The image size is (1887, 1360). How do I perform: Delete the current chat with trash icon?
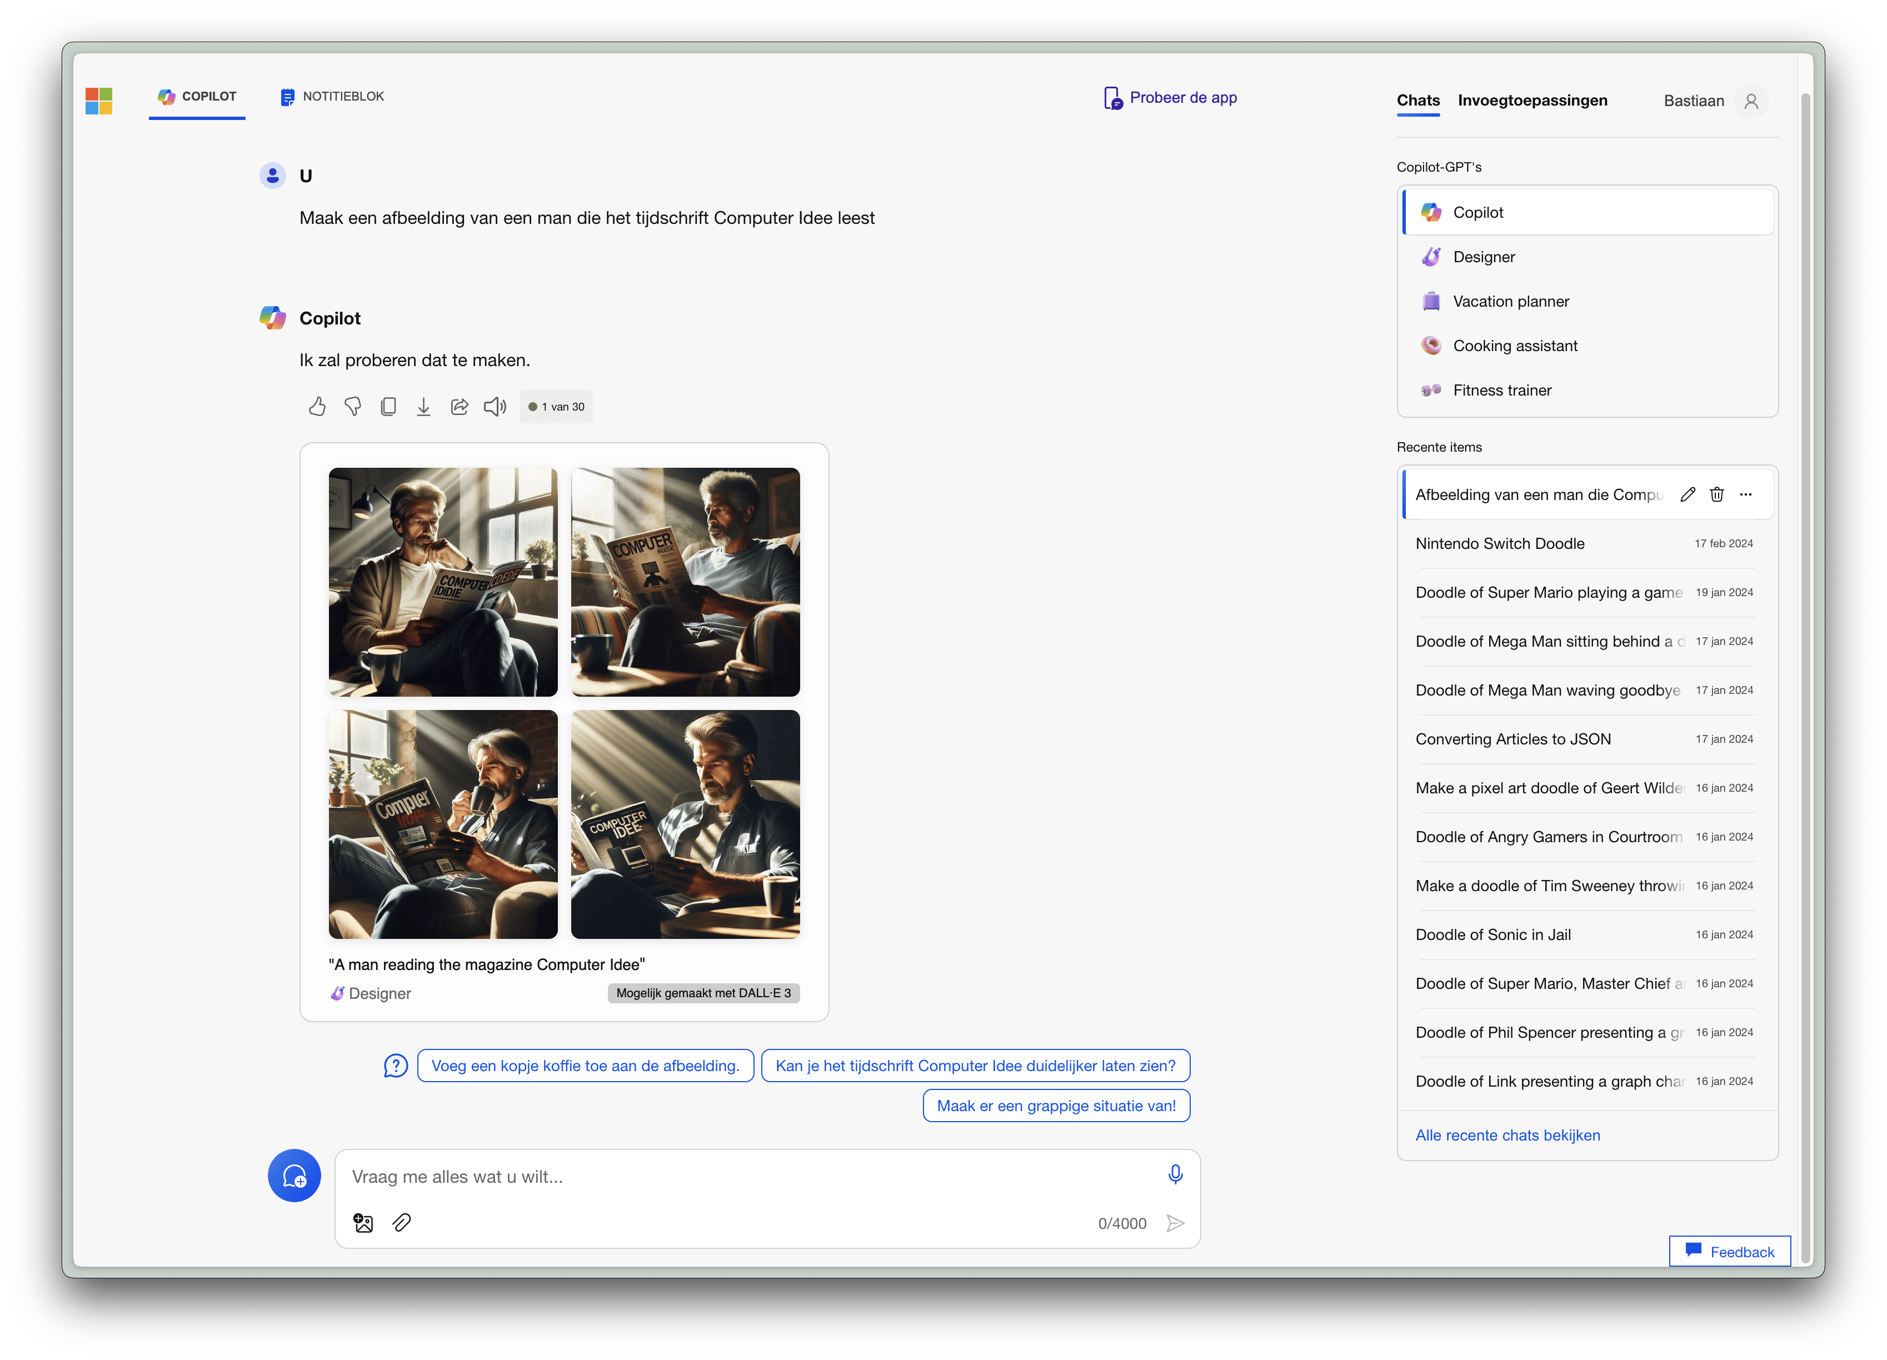point(1716,495)
